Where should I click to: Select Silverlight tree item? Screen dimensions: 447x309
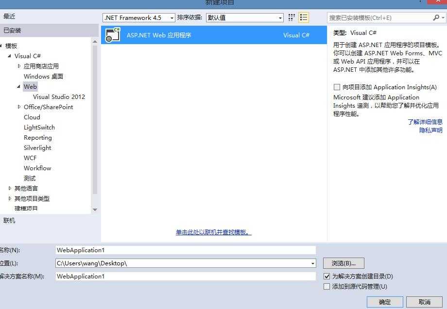pyautogui.click(x=37, y=147)
